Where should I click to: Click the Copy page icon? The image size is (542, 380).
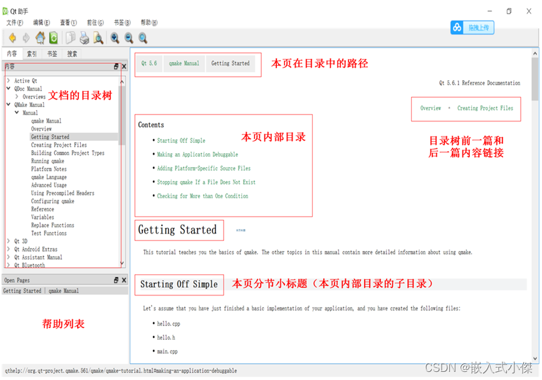click(71, 38)
